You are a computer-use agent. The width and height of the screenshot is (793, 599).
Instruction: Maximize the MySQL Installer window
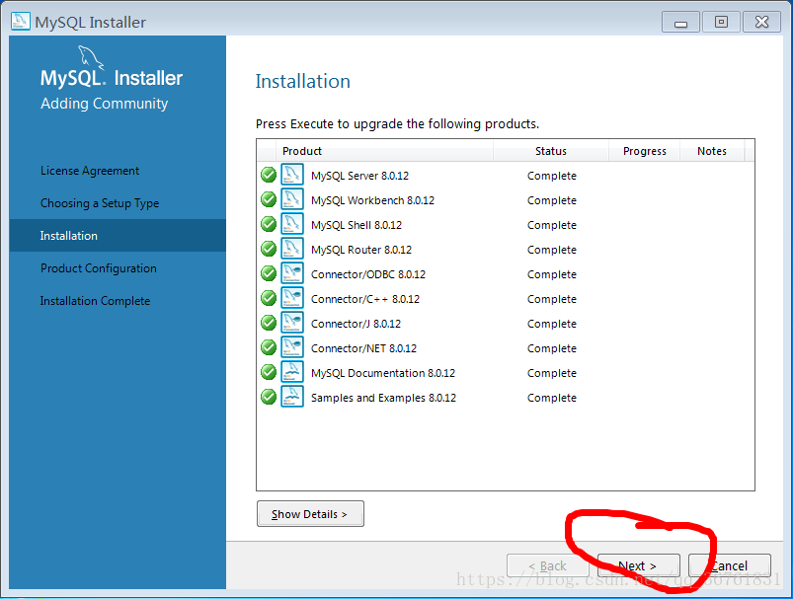pyautogui.click(x=721, y=23)
